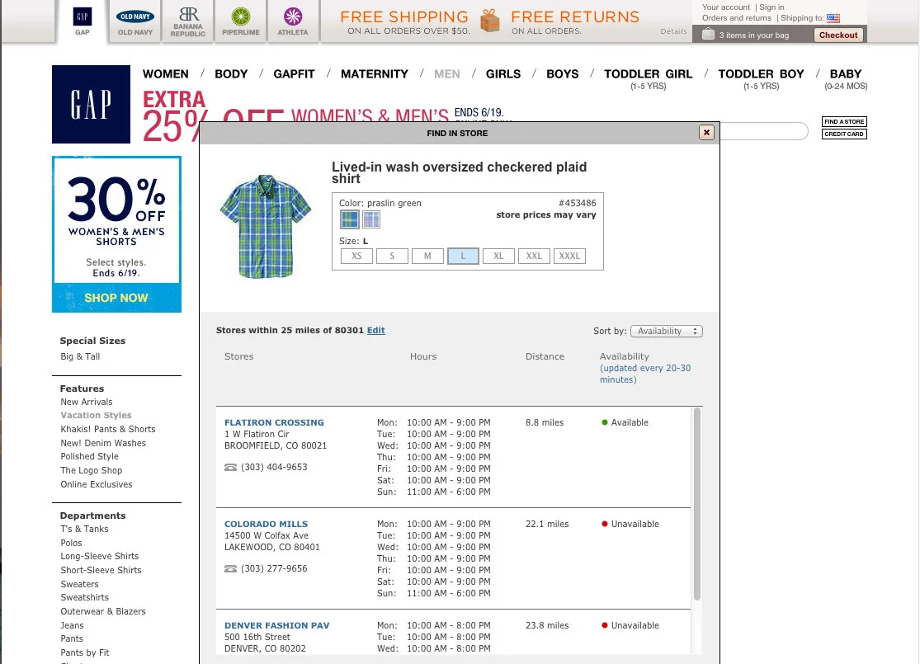Click the plaid shirt product thumbnail
The height and width of the screenshot is (664, 920).
265,226
